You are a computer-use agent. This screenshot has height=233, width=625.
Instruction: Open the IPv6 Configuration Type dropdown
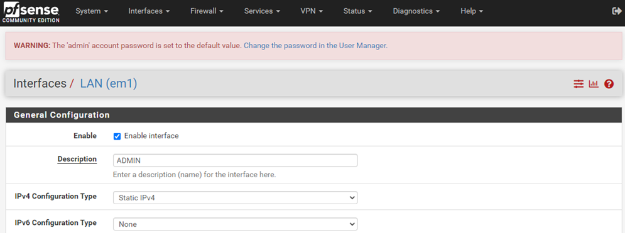point(235,224)
